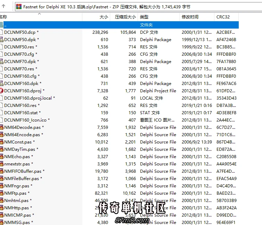
Task: Click the NMConst.pas file icon
Action: coord(1,142)
